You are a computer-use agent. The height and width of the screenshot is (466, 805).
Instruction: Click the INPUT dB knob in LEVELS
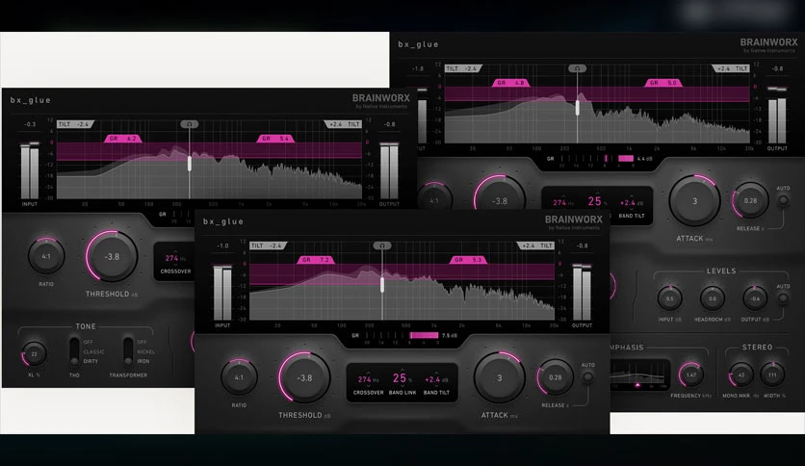(670, 298)
